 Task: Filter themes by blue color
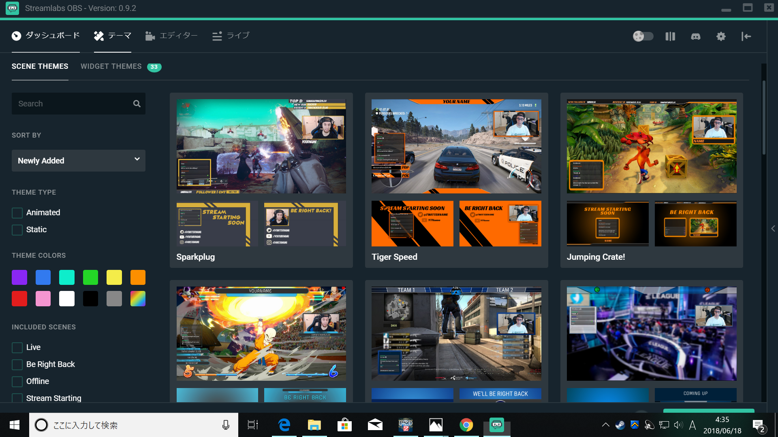click(x=43, y=278)
